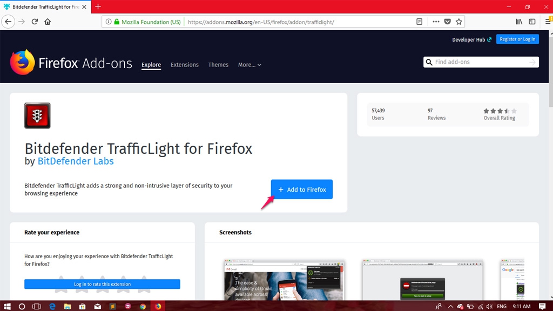The image size is (553, 311).
Task: Close the Bitdefender TrafficLight tab
Action: (84, 6)
